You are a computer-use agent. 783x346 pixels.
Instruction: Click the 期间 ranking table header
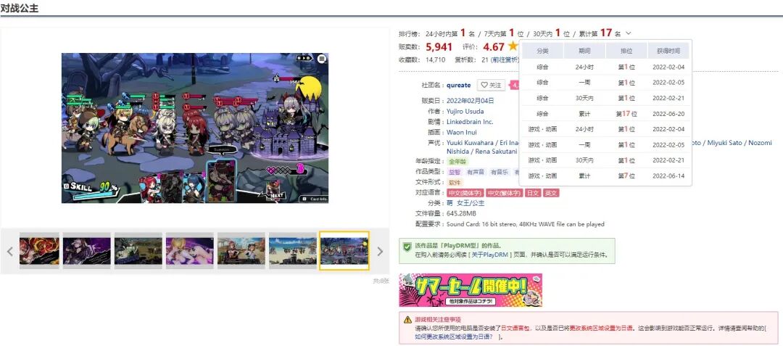click(584, 51)
